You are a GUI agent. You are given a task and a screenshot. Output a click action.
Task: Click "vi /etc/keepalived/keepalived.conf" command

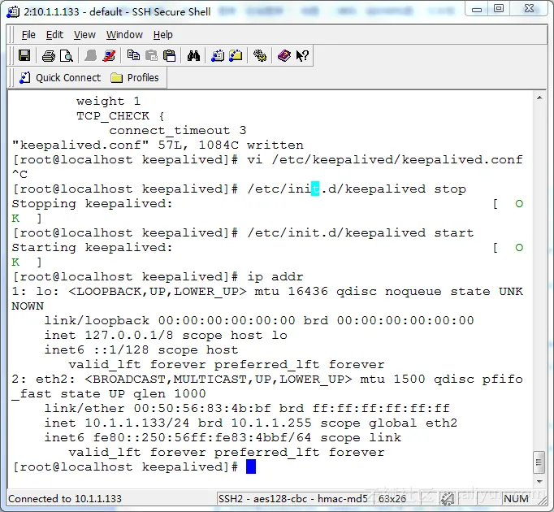(385, 160)
